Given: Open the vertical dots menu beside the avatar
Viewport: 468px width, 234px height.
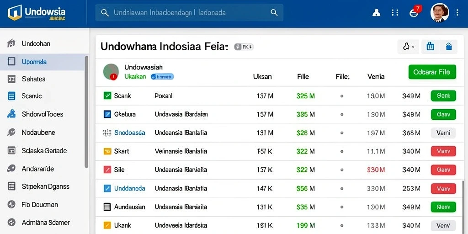Looking at the screenshot, I should tap(457, 12).
